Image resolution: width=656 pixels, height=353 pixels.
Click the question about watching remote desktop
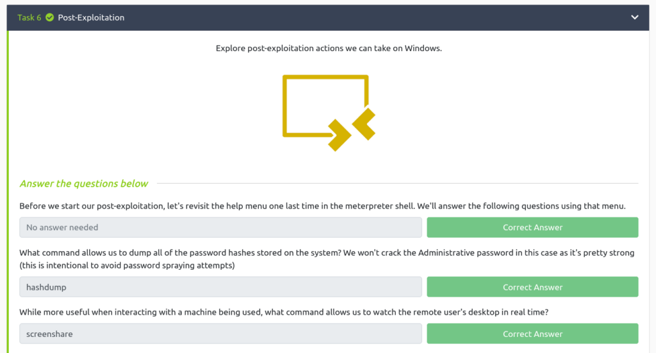tap(284, 312)
